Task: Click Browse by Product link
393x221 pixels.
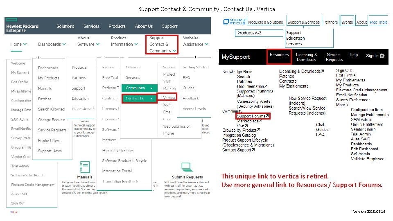Action: tap(241, 130)
